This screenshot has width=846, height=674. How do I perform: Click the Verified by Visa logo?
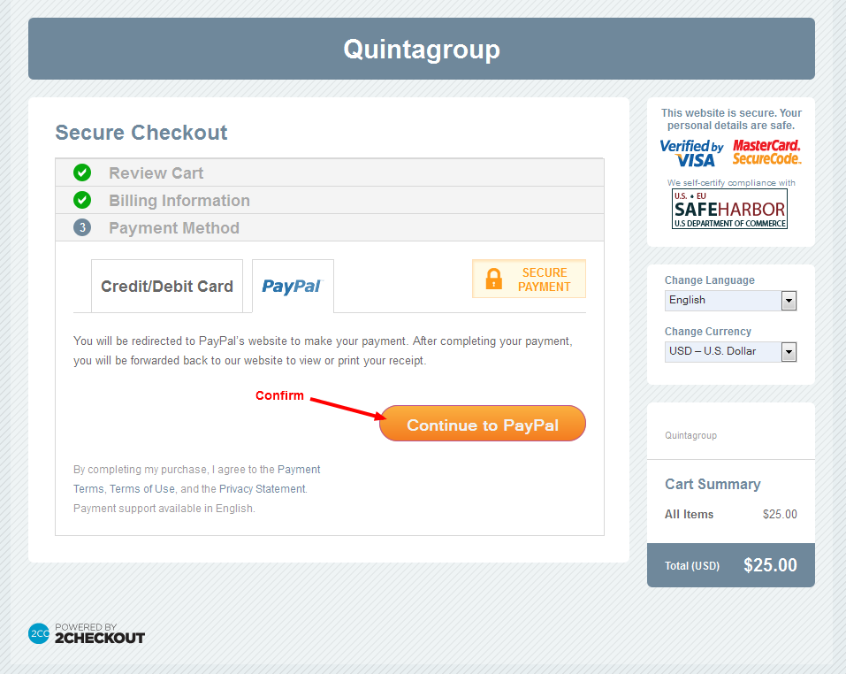point(691,153)
